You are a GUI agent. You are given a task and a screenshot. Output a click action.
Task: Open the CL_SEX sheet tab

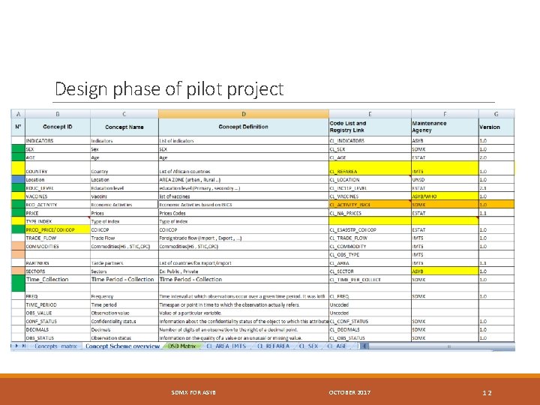point(308,346)
